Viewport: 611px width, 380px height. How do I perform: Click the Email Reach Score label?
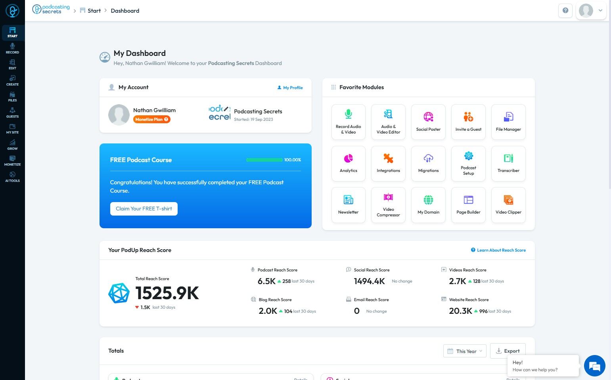click(372, 300)
